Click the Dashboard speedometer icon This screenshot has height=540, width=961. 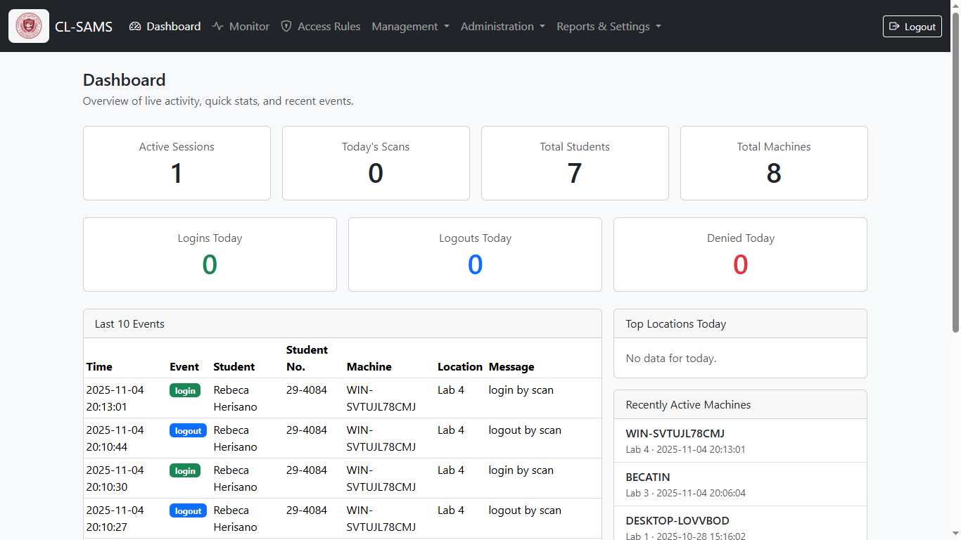click(x=135, y=27)
